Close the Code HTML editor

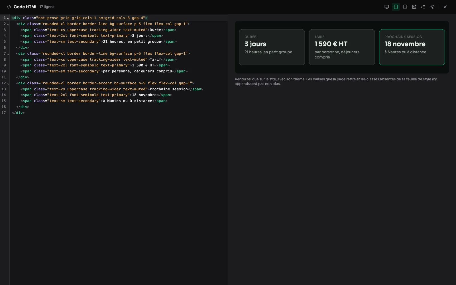click(445, 7)
